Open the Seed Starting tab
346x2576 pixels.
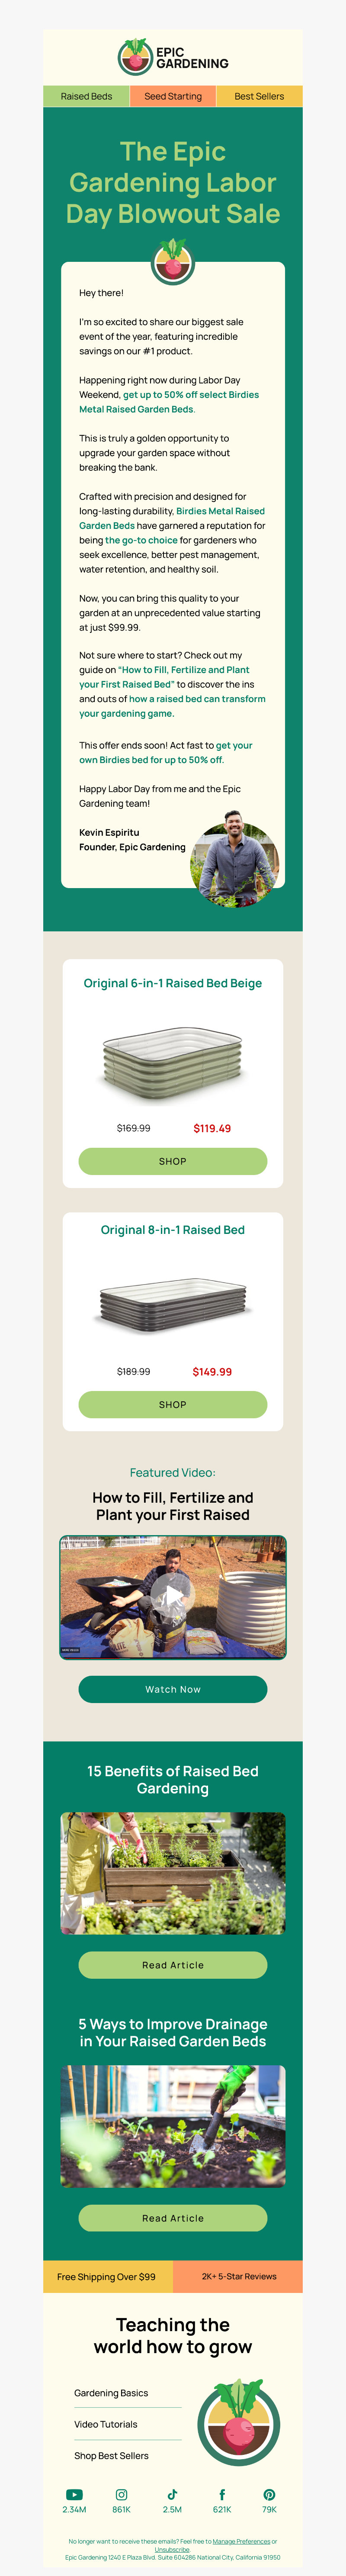tap(173, 96)
